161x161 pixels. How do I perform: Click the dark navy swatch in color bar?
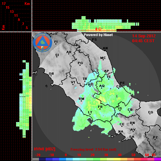(x=42, y=159)
